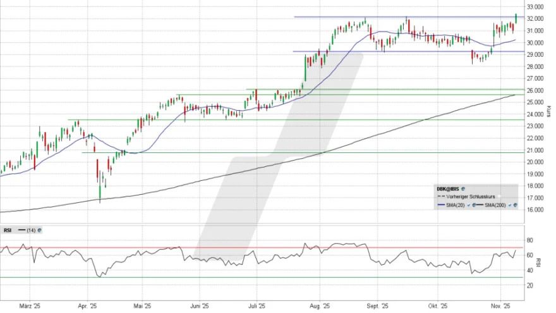
Task: Toggle the SMA(200) visibility checkmark
Action: (508, 205)
